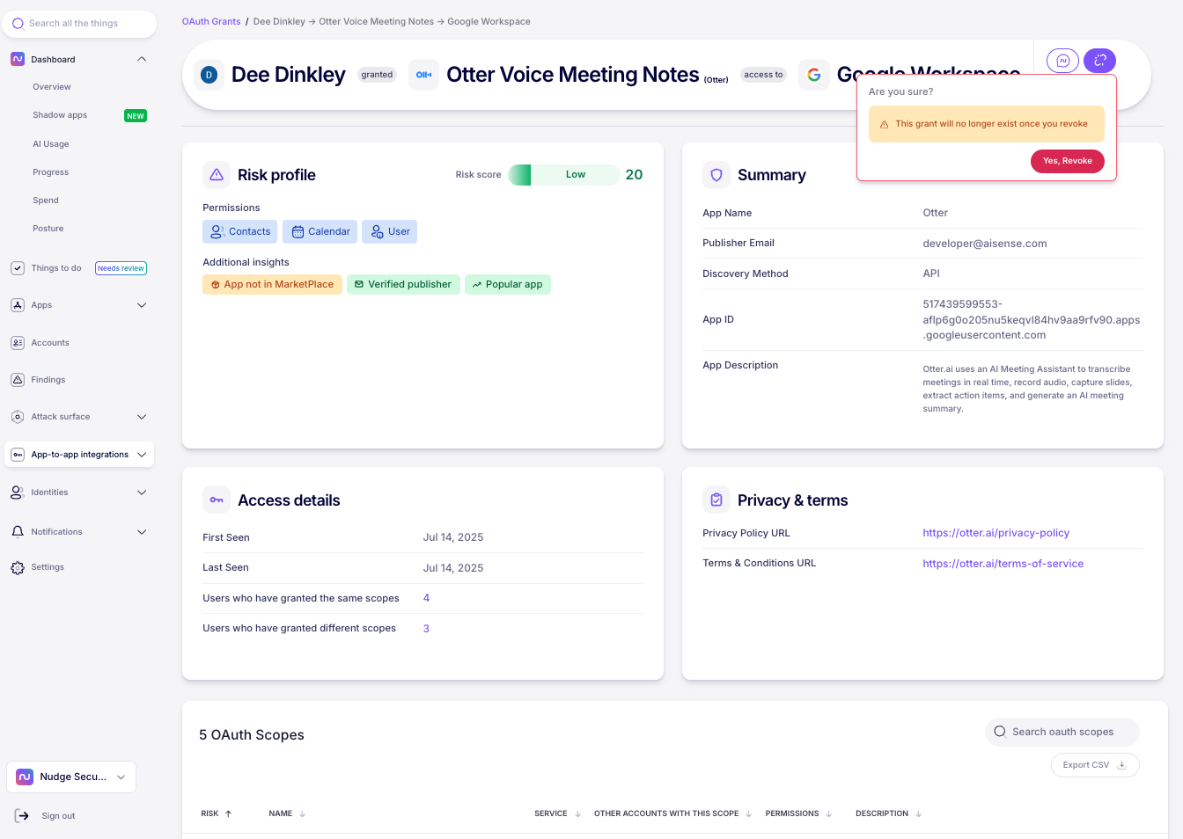Sort the table by RISK column
Screen dimensions: 1183x839
[x=217, y=813]
